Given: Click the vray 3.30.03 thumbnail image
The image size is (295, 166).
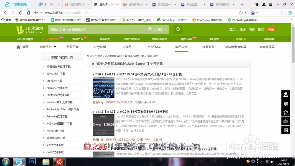Looking at the screenshot, I should point(104,125).
